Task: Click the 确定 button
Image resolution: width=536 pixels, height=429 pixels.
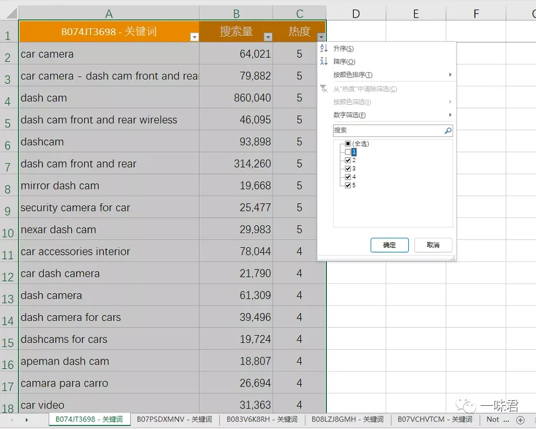Action: click(390, 245)
